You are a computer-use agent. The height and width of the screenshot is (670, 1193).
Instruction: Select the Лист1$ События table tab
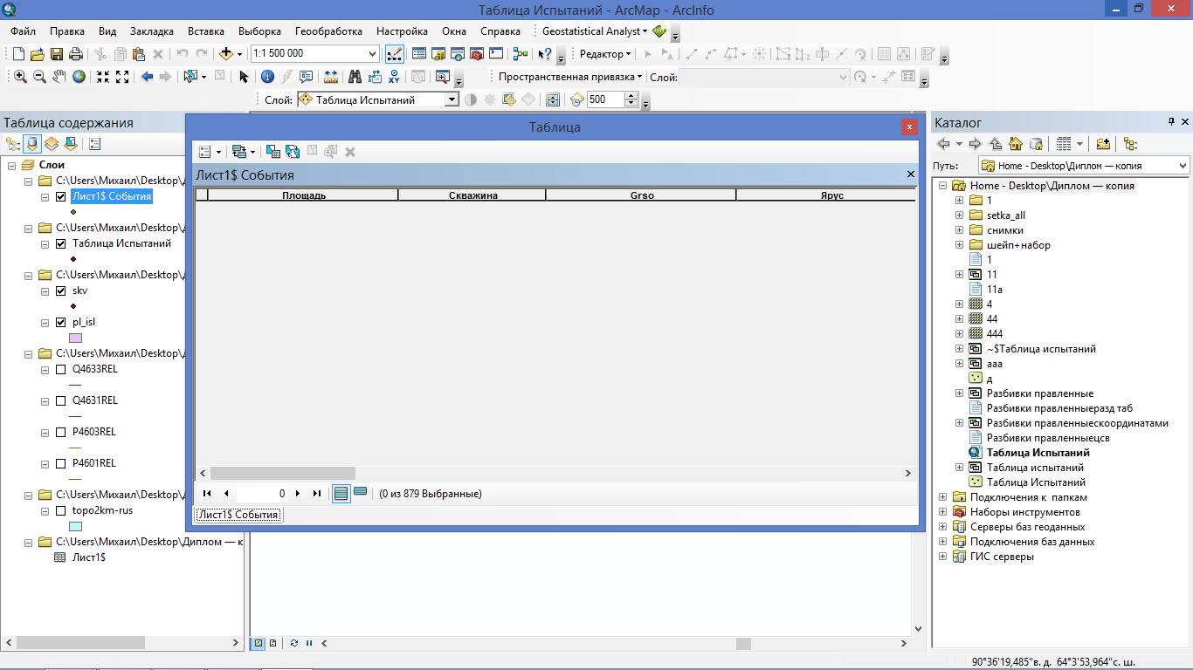238,515
